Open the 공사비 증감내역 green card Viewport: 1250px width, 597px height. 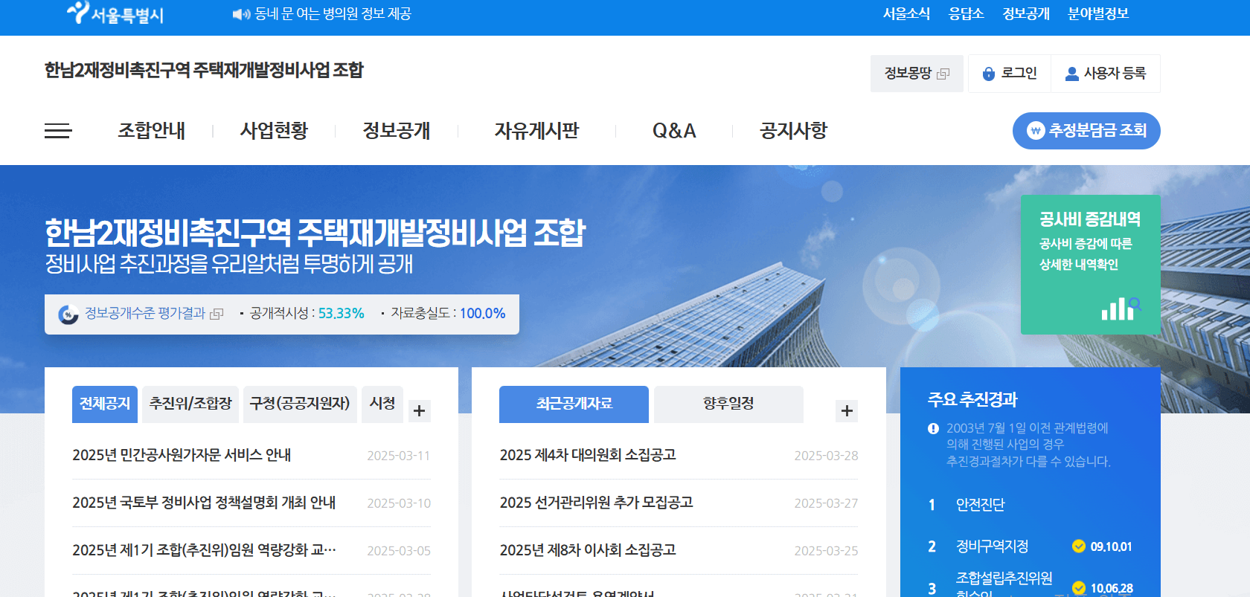point(1091,265)
